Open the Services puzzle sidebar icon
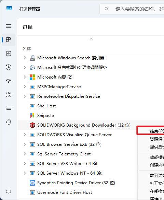 (x=9, y=122)
